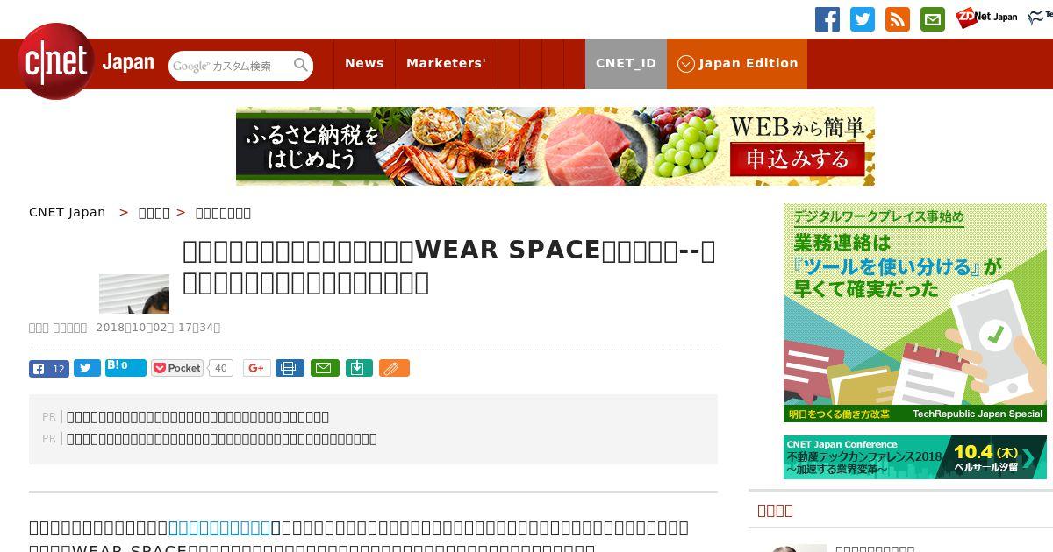Open the CNET Facebook page icon in header

coord(827,19)
